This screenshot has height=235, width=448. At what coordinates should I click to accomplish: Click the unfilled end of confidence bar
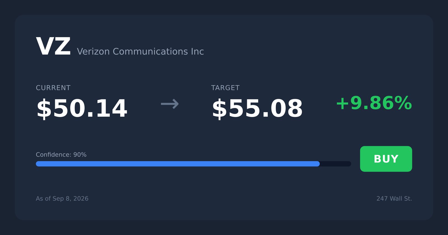[335, 164]
